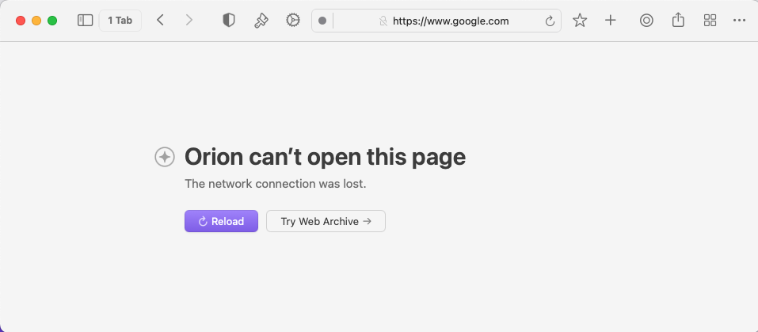Show the tab grid overview icon
This screenshot has height=332, width=758.
pos(710,21)
